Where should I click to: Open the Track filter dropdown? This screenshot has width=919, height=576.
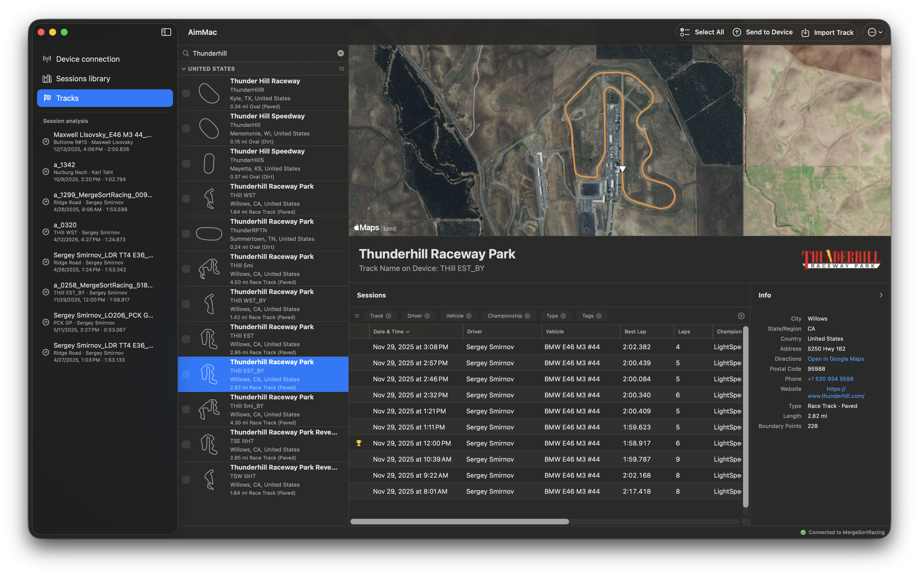(x=380, y=316)
